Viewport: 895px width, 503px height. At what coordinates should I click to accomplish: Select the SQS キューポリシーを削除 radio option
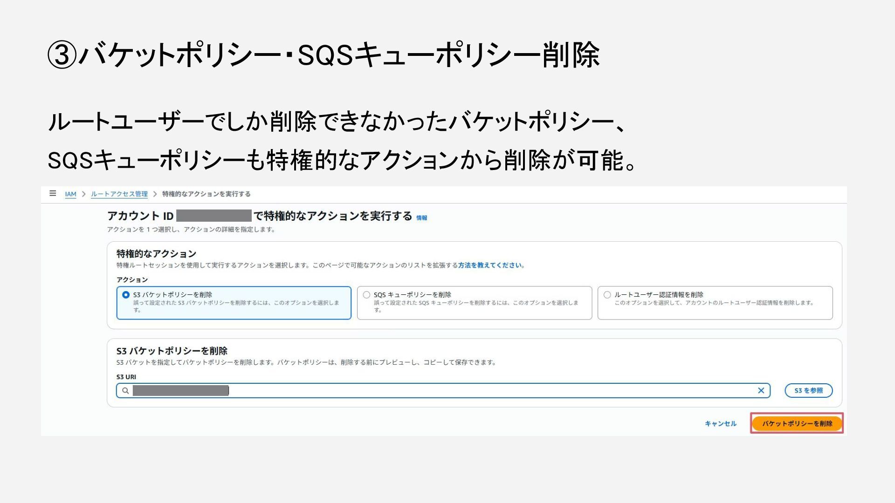click(x=366, y=295)
